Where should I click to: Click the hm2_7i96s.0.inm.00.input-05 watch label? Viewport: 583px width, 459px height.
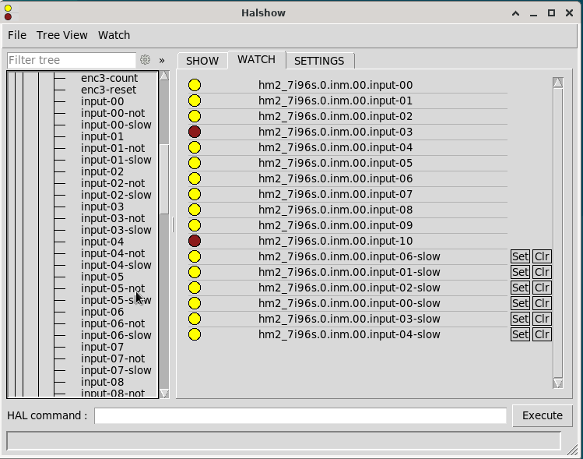click(335, 163)
